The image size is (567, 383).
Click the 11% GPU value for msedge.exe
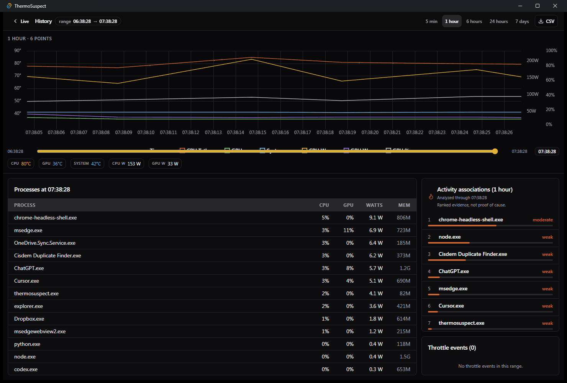tap(348, 230)
